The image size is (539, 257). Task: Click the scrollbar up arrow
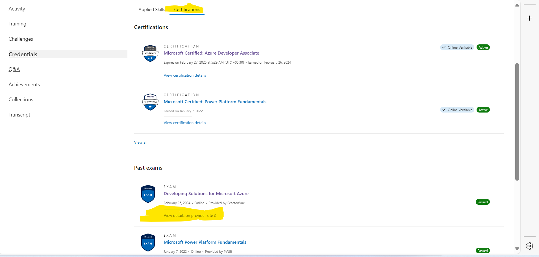(517, 5)
